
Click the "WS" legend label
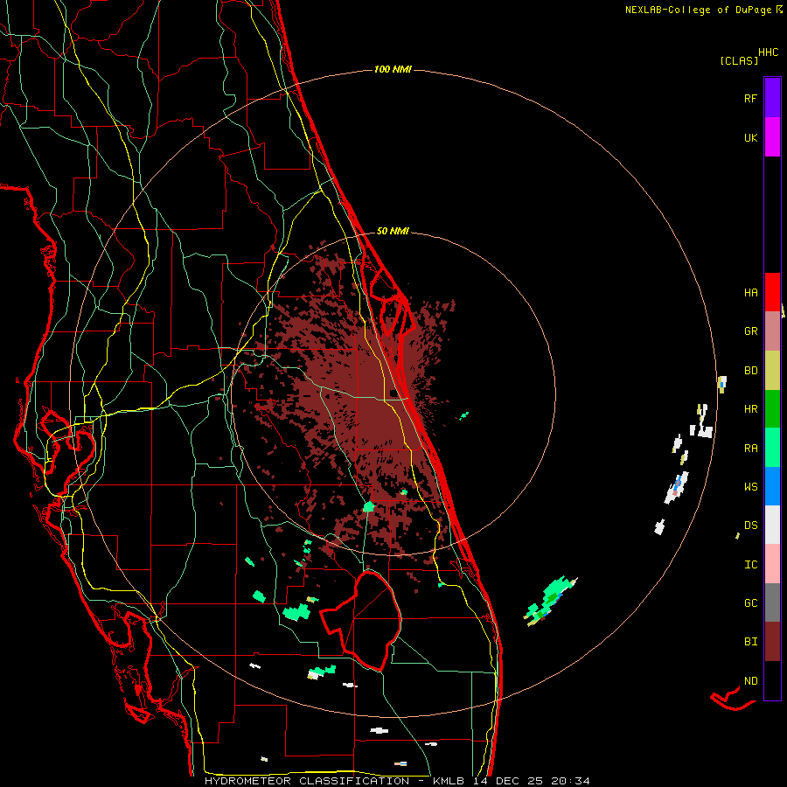pyautogui.click(x=750, y=487)
